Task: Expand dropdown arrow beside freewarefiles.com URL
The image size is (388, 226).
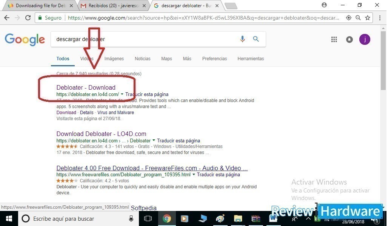Action: tap(194, 174)
